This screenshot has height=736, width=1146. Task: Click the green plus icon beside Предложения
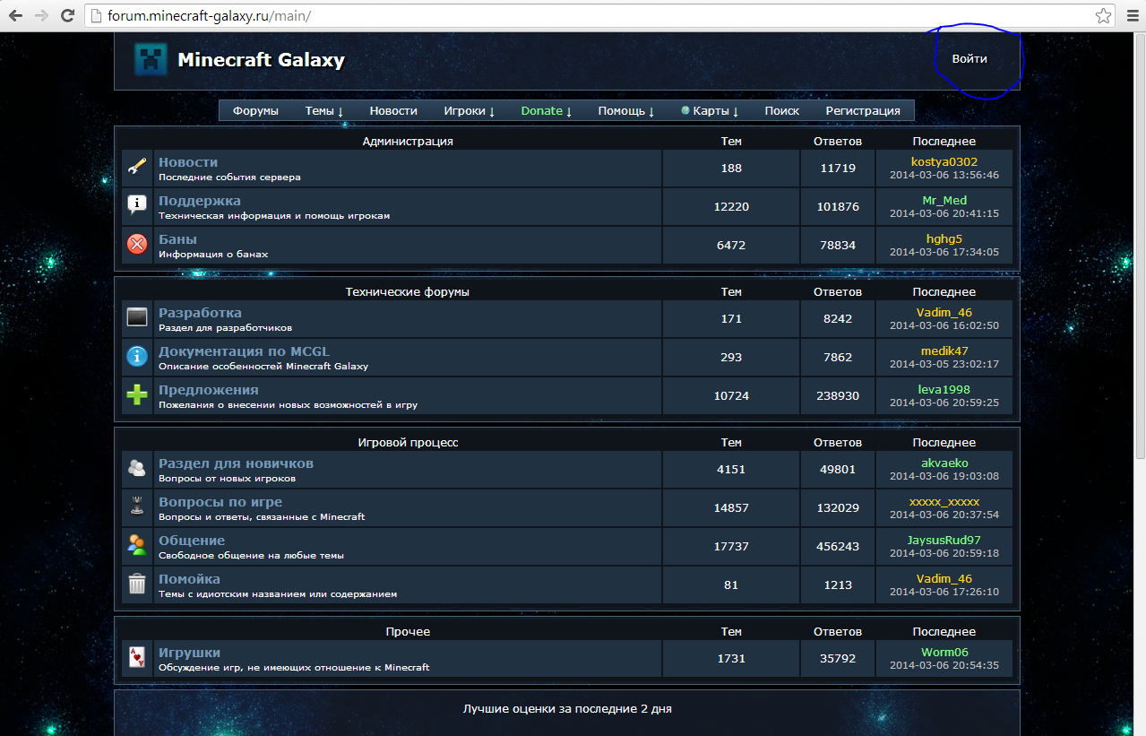click(x=137, y=394)
